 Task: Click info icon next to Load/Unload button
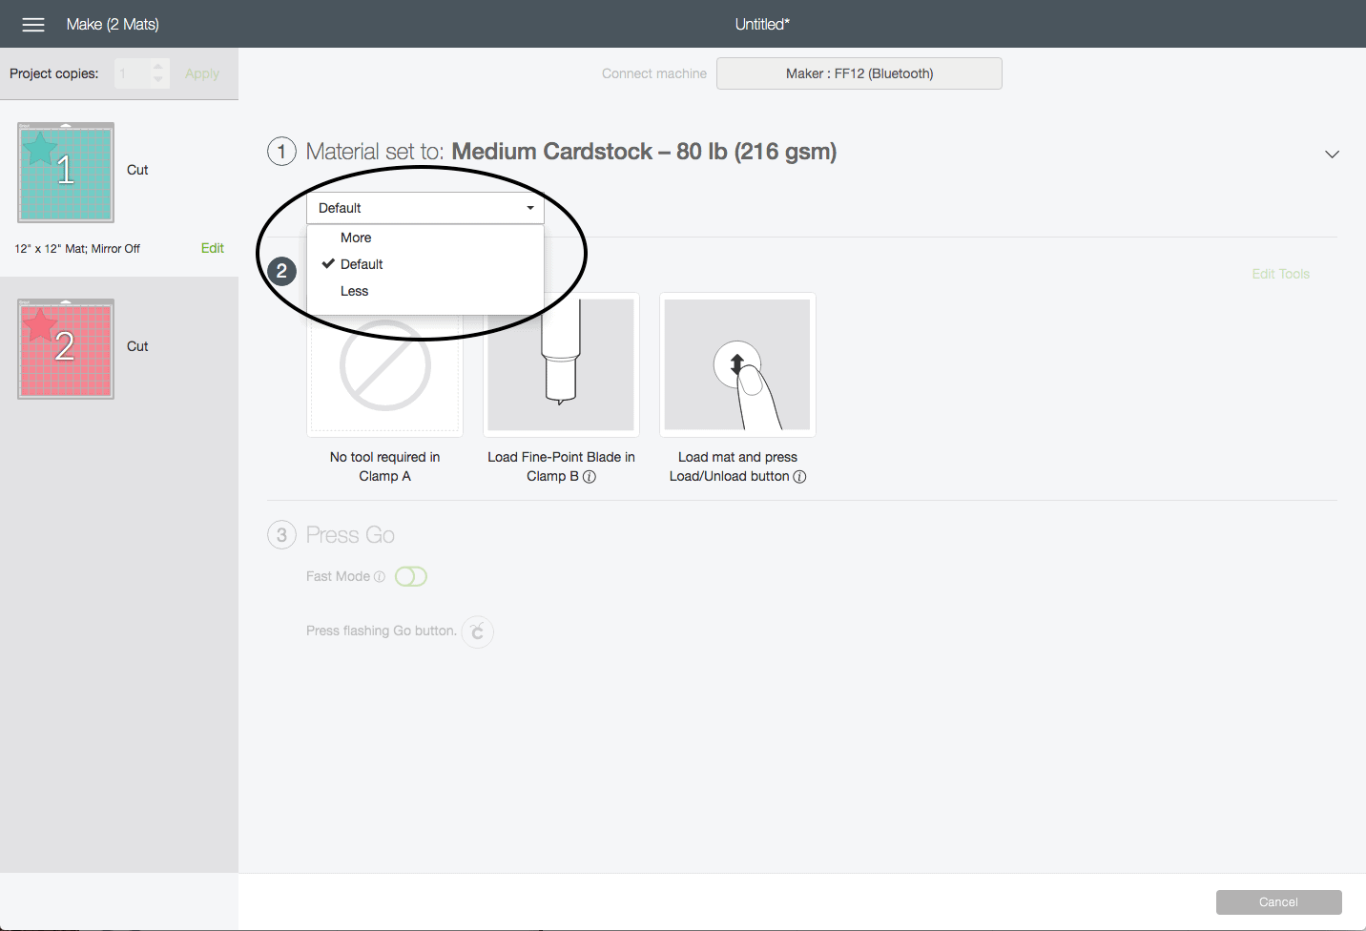[799, 477]
